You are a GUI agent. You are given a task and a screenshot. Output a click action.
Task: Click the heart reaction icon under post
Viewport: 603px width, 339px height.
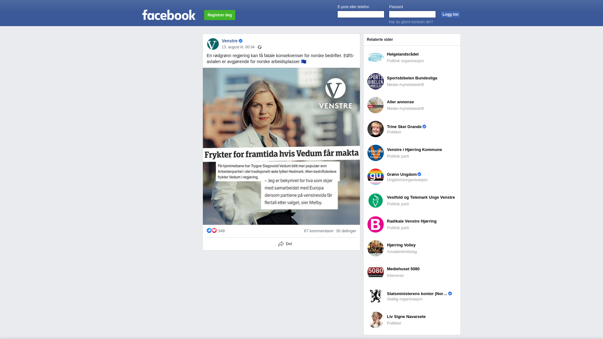[214, 230]
